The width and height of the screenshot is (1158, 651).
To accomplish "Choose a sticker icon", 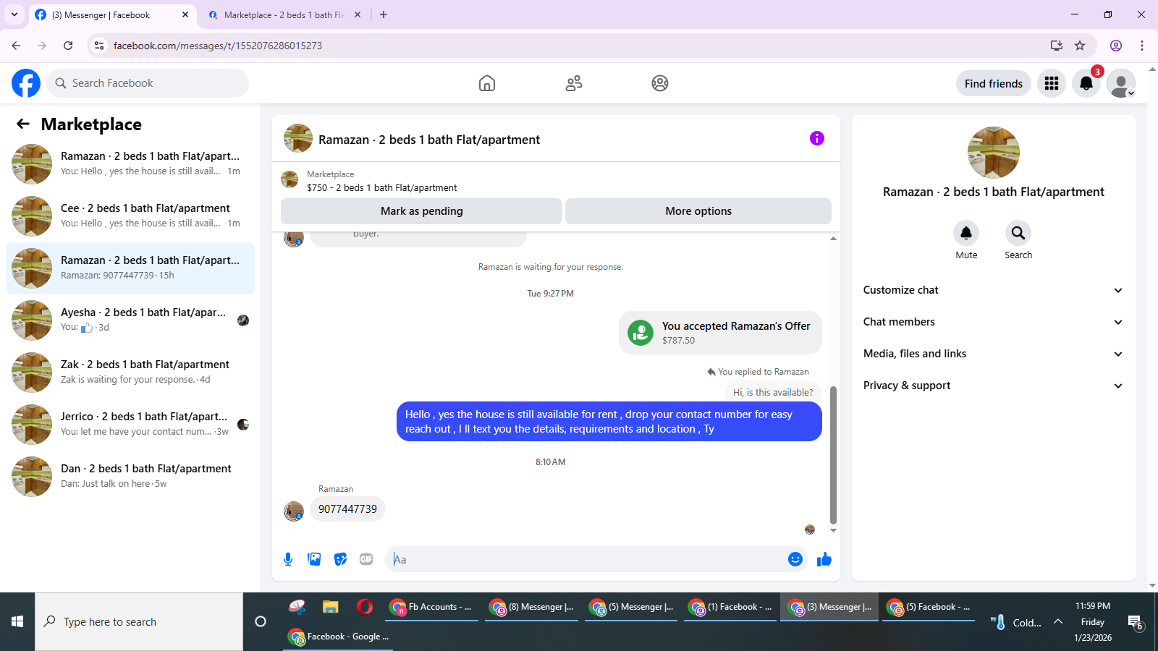I will [x=340, y=559].
